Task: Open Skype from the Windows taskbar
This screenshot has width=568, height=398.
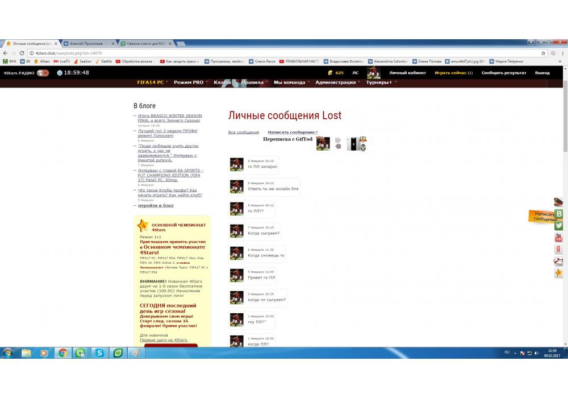Action: tap(99, 353)
